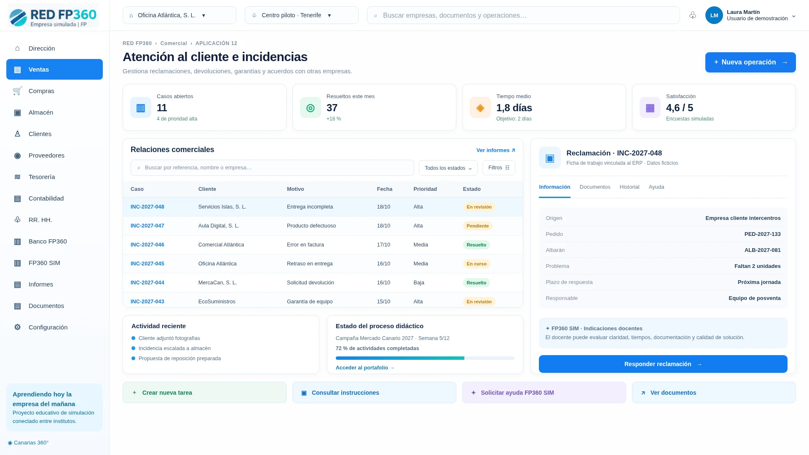Click the 72 % activities progress bar

[425, 358]
